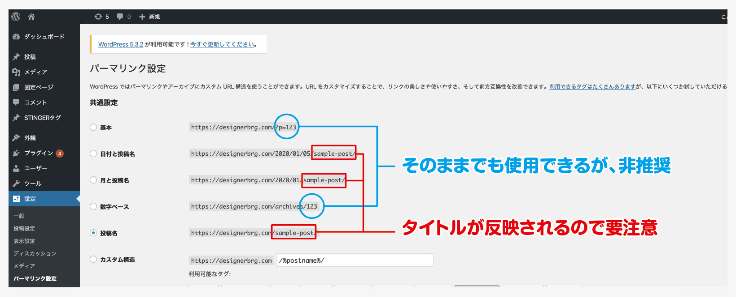Click the WordPress 5.3.2 link
Image resolution: width=736 pixels, height=299 pixels.
point(121,44)
